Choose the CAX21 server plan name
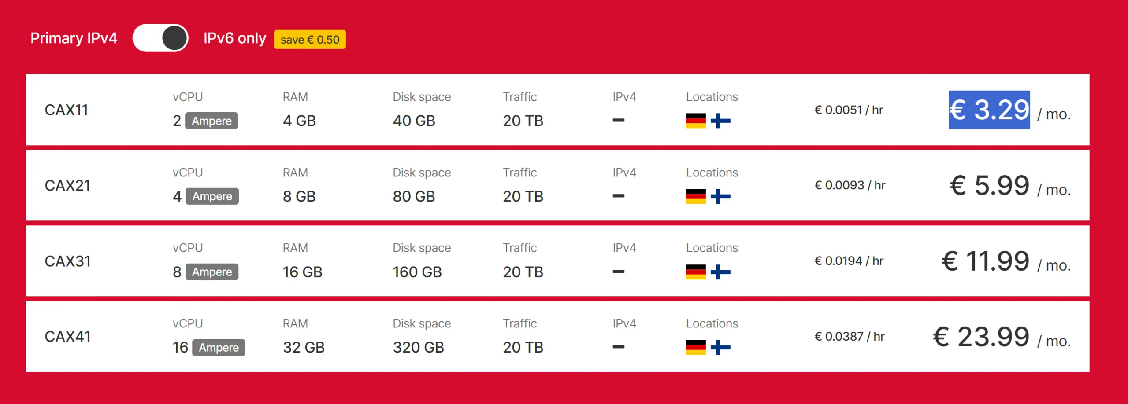This screenshot has height=404, width=1128. [x=67, y=186]
